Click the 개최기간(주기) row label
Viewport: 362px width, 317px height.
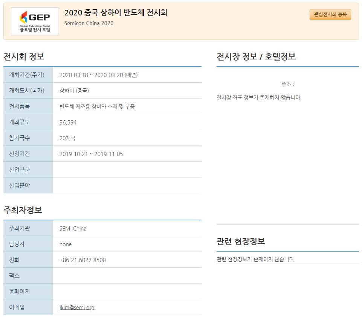click(x=26, y=75)
